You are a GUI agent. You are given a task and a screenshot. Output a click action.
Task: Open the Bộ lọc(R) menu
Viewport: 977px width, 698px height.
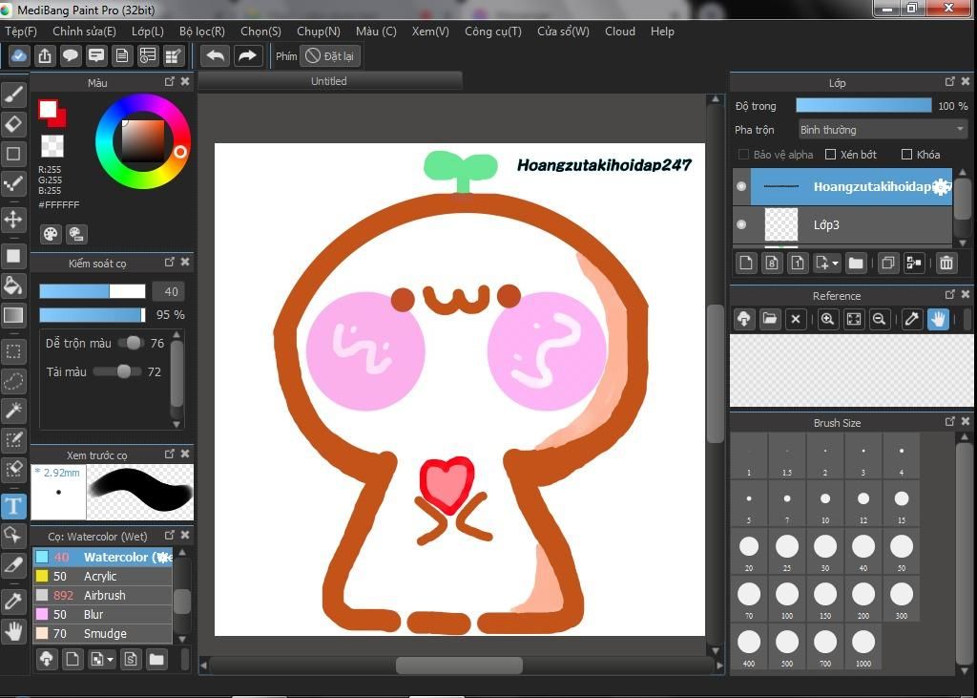(202, 32)
